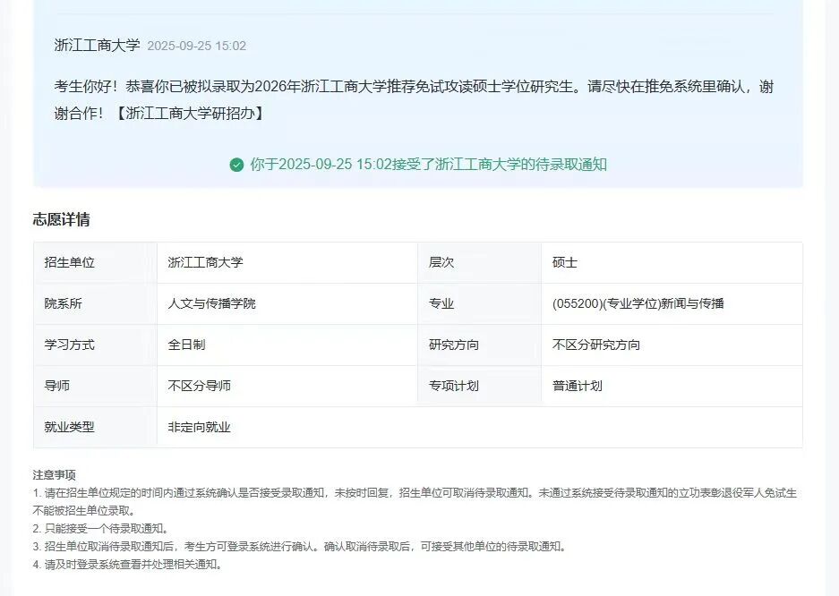
Task: Click the 不区分导师 advisor value
Action: pos(199,387)
